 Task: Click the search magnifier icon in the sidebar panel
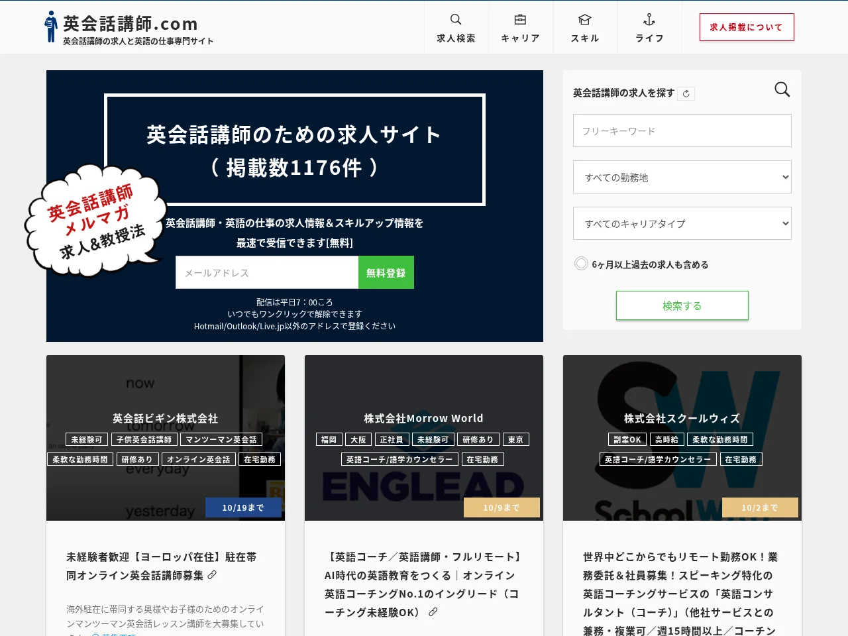(x=782, y=89)
